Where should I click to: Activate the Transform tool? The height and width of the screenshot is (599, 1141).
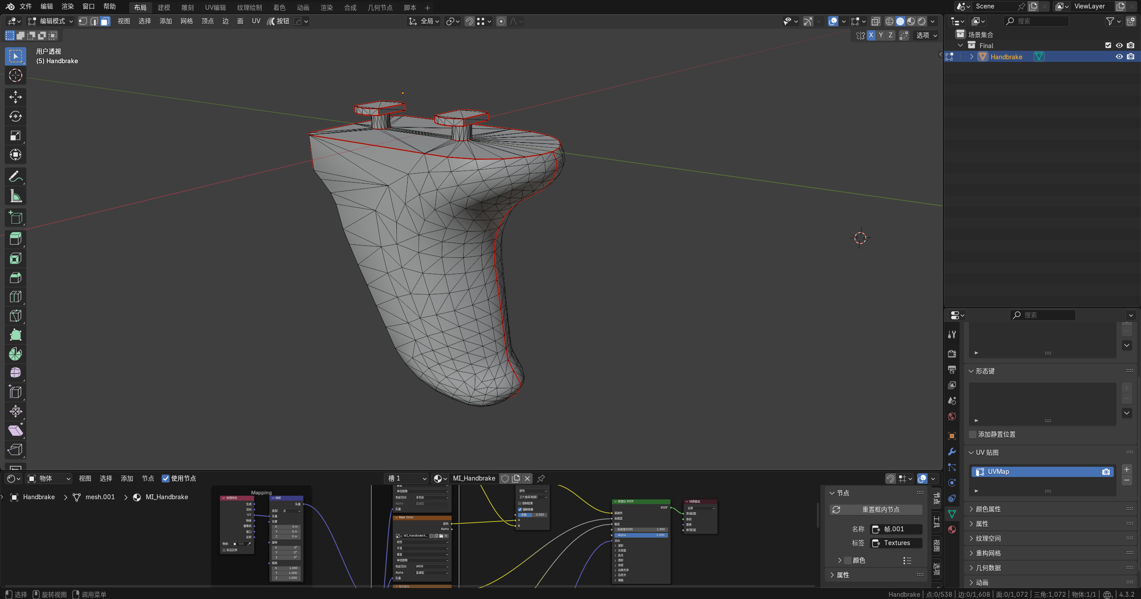[16, 155]
